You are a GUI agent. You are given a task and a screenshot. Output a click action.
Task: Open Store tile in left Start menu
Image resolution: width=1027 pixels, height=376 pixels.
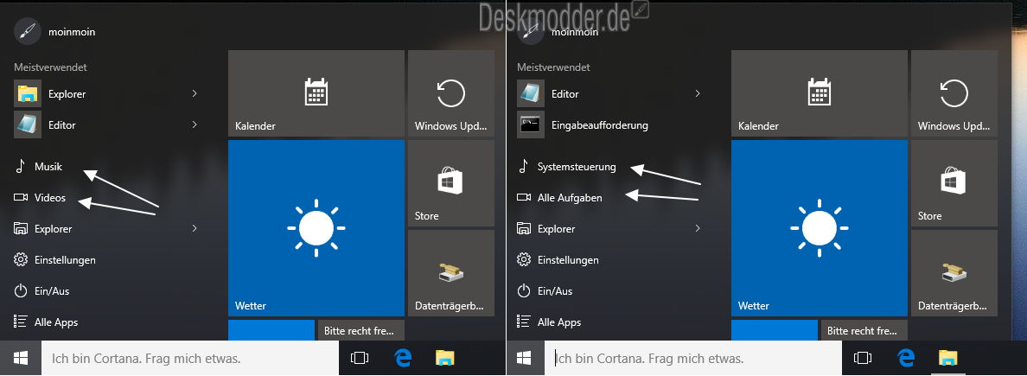[450, 182]
